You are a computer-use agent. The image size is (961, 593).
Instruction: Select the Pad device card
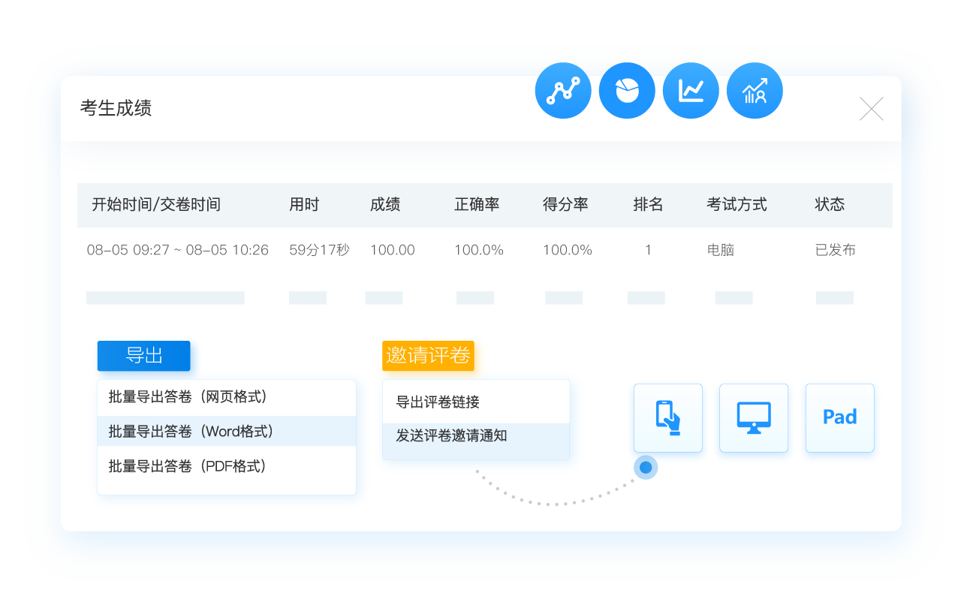tap(840, 418)
